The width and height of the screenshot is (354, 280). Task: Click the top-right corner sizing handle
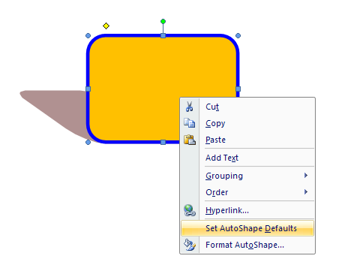tap(238, 36)
